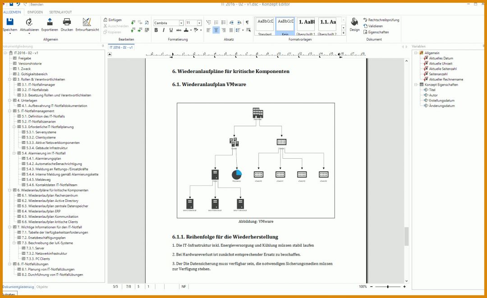Click the zoom out minus button
The height and width of the screenshot is (298, 487).
(371, 287)
